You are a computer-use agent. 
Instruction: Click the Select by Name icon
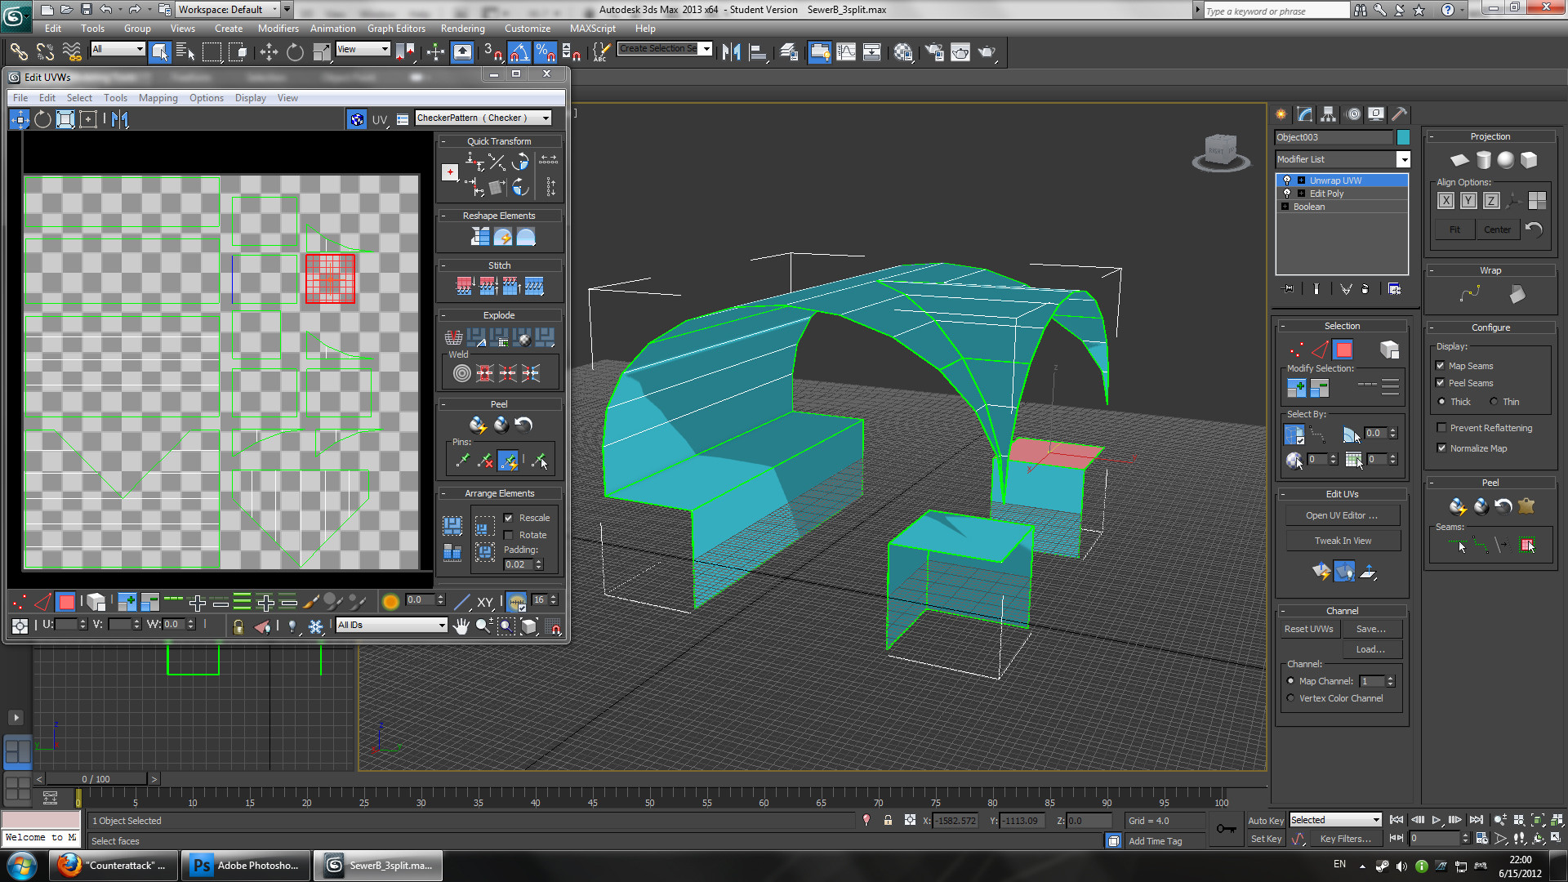[186, 52]
